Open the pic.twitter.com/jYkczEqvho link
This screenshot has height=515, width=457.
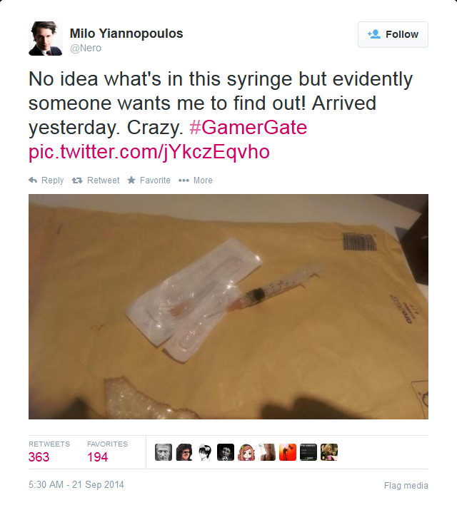[149, 152]
